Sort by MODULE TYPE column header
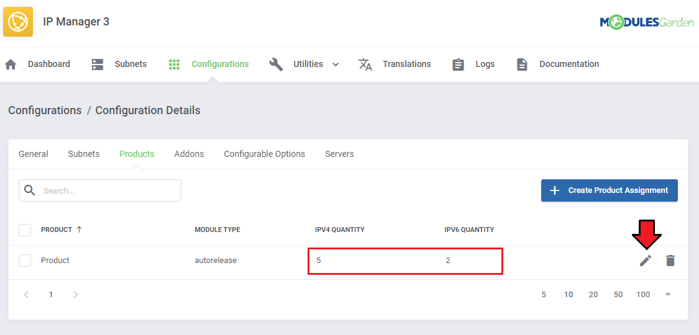699x335 pixels. tap(217, 230)
